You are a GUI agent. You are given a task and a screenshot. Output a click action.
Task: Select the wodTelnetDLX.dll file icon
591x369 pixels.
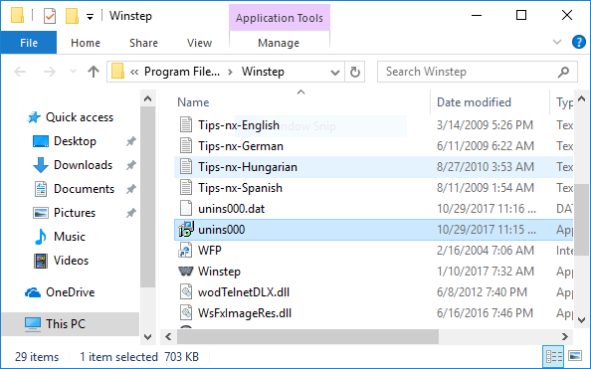tap(186, 292)
